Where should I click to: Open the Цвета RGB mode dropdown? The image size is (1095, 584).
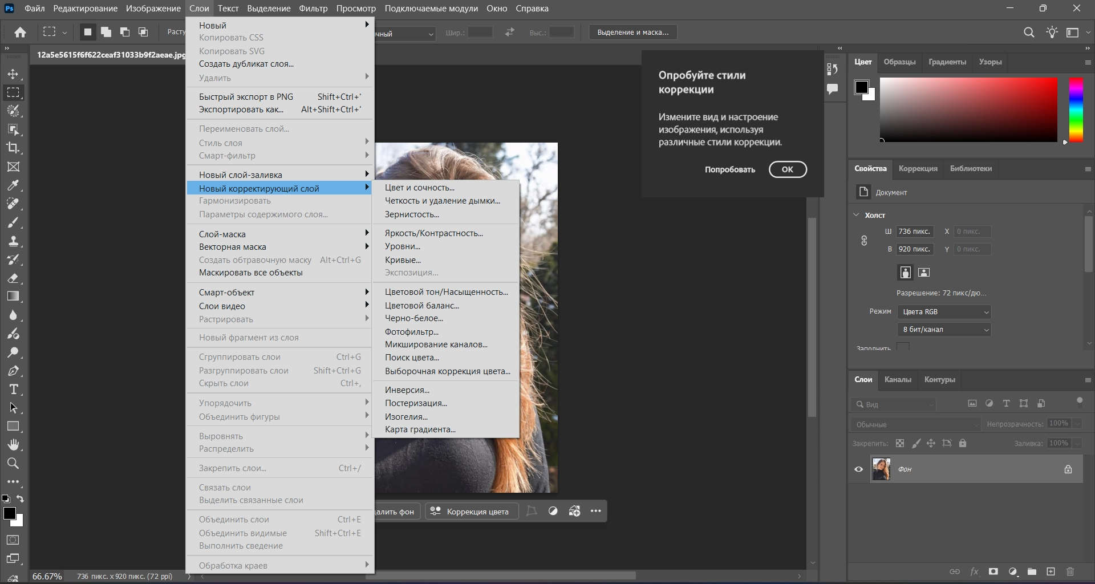pos(944,312)
